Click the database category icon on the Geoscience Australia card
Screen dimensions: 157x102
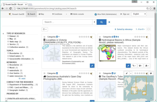click(x=57, y=73)
